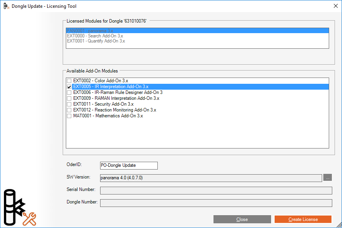
Task: Check the EXT0011 Security Add-On box
Action: pyautogui.click(x=69, y=104)
